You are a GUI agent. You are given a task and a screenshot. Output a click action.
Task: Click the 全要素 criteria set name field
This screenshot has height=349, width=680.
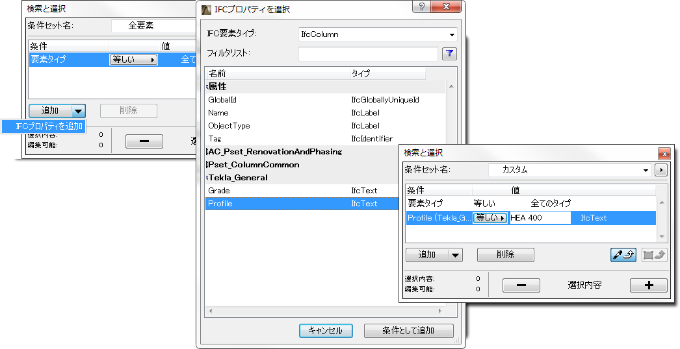pyautogui.click(x=153, y=26)
